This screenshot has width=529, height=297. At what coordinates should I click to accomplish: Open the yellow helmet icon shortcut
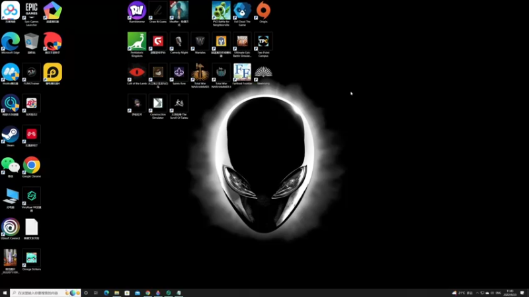[x=221, y=43]
